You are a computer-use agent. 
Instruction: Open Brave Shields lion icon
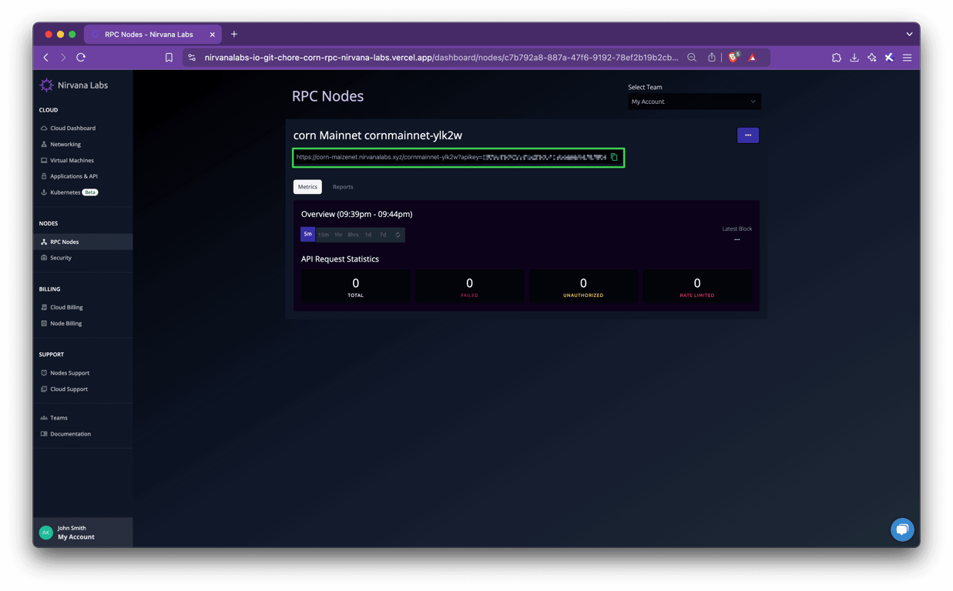[733, 58]
